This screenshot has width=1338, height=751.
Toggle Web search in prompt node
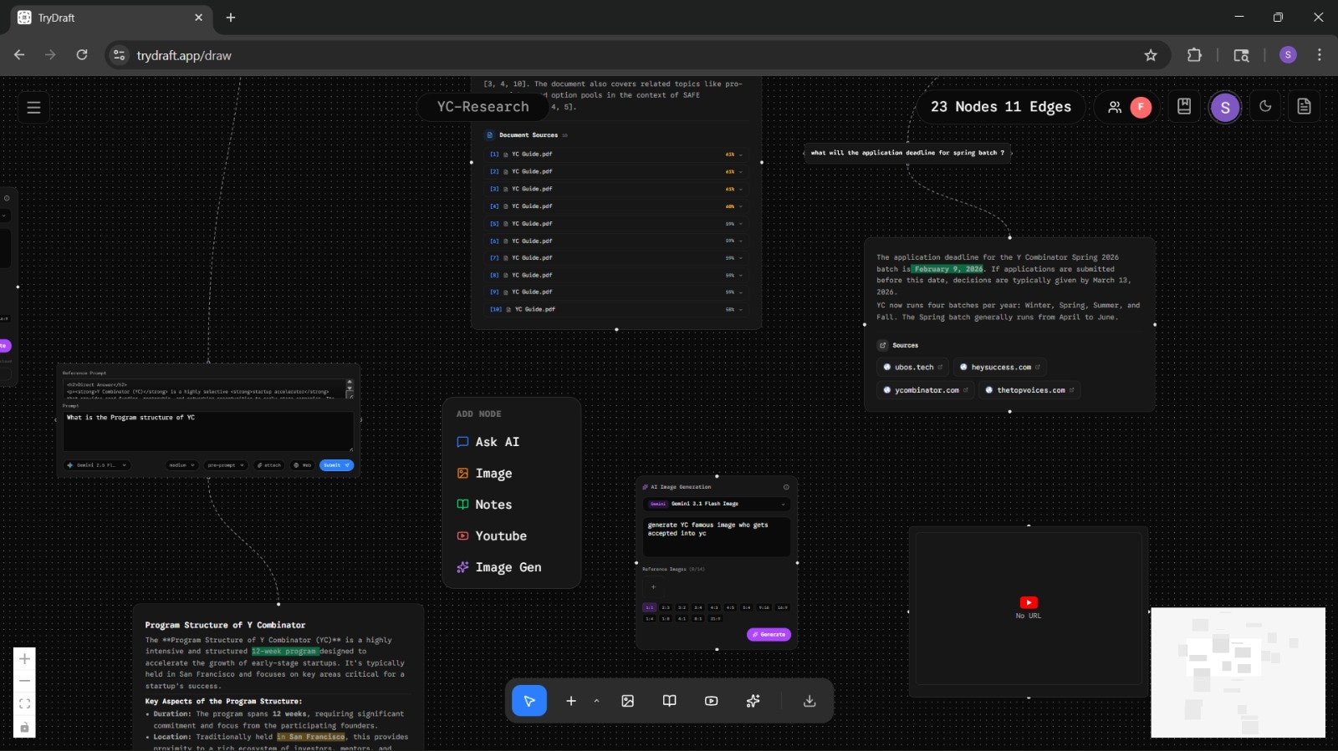302,465
